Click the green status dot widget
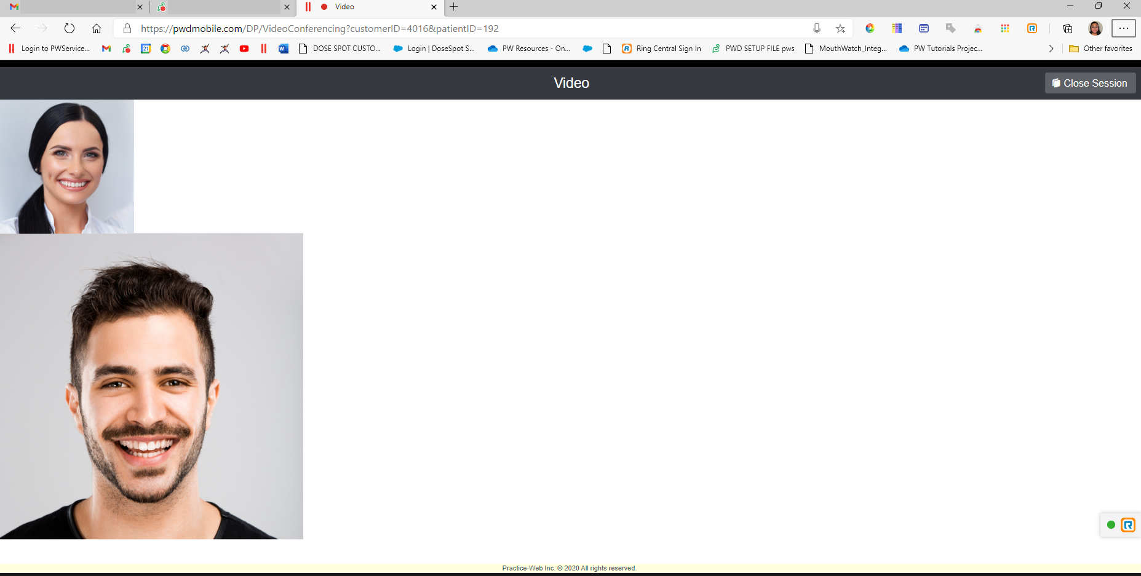The width and height of the screenshot is (1141, 576). (x=1111, y=525)
